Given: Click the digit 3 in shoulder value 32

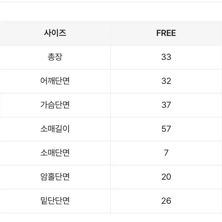Looking at the screenshot, I should pos(164,81).
